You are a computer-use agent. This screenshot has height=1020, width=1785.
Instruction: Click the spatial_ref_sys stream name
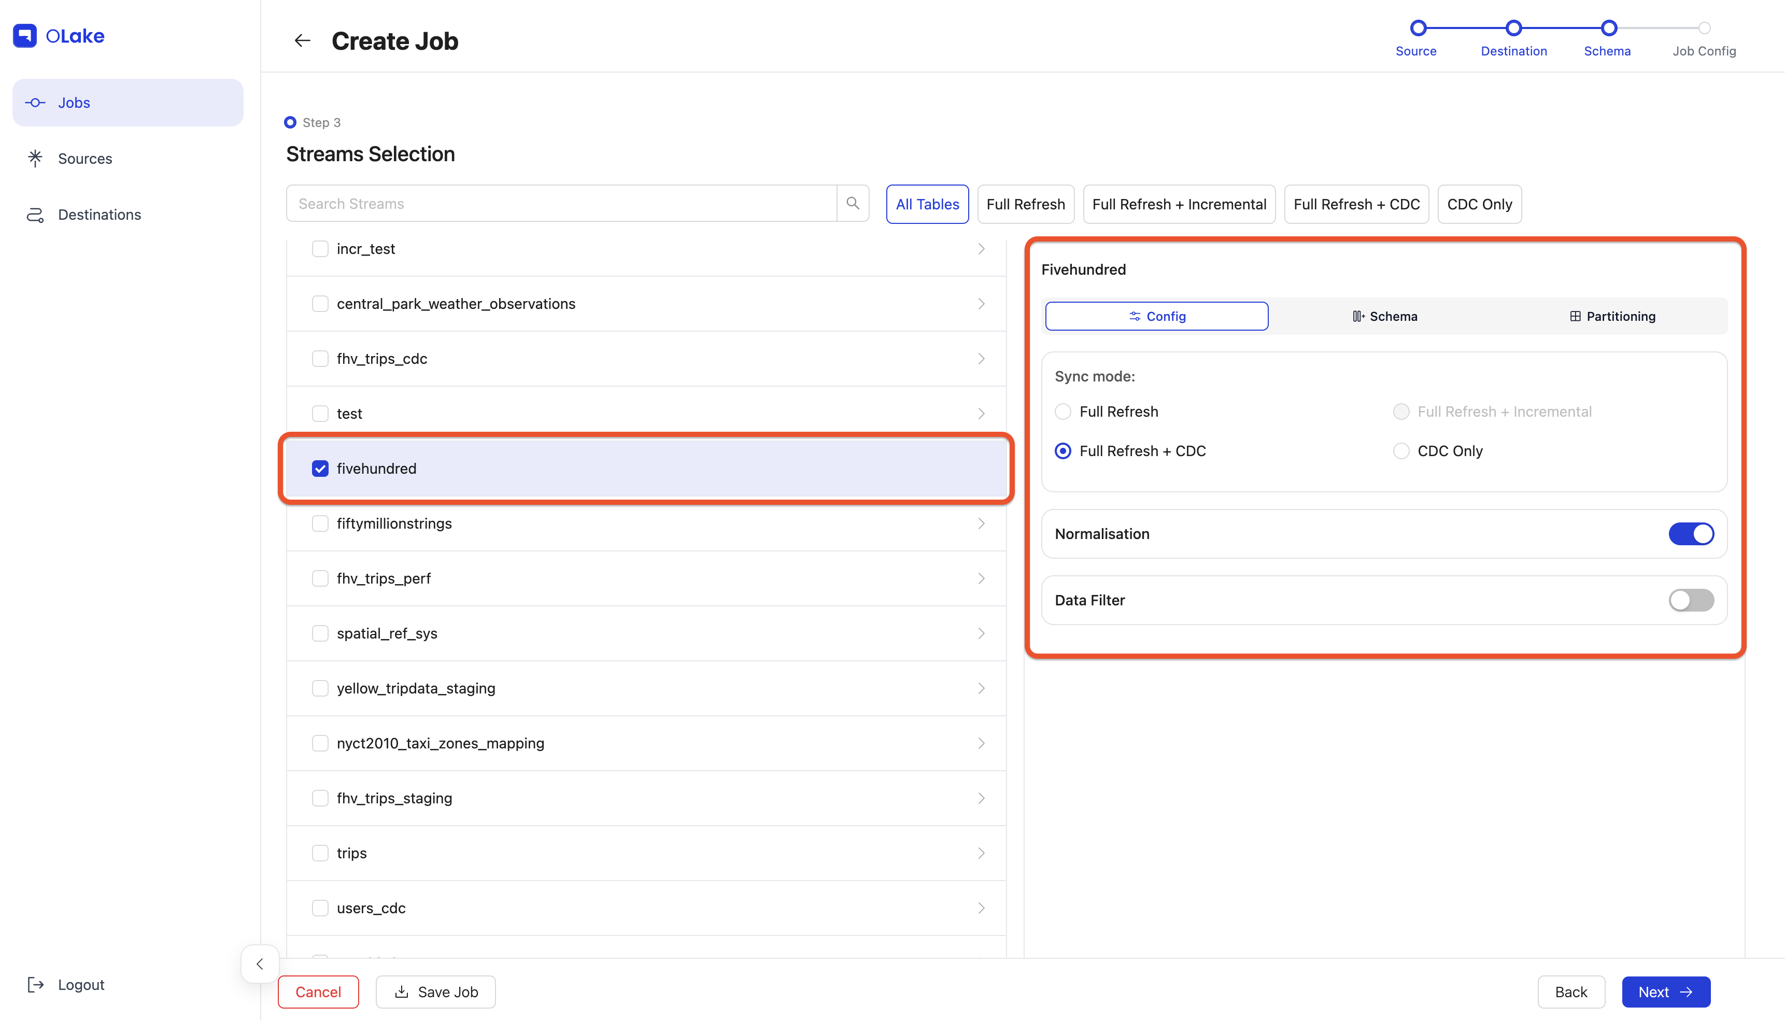[x=387, y=633]
